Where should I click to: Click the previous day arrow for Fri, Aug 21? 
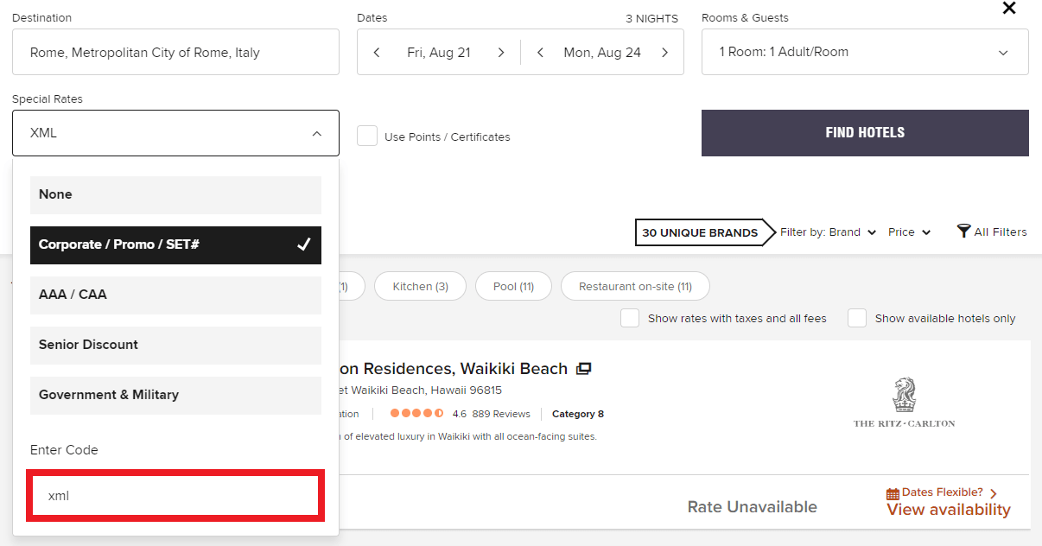point(377,53)
